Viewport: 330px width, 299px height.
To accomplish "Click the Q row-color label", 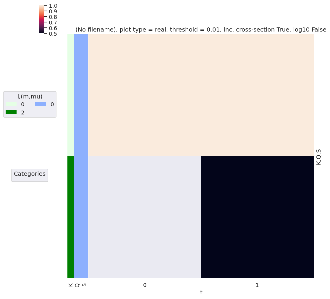I will (x=77, y=285).
